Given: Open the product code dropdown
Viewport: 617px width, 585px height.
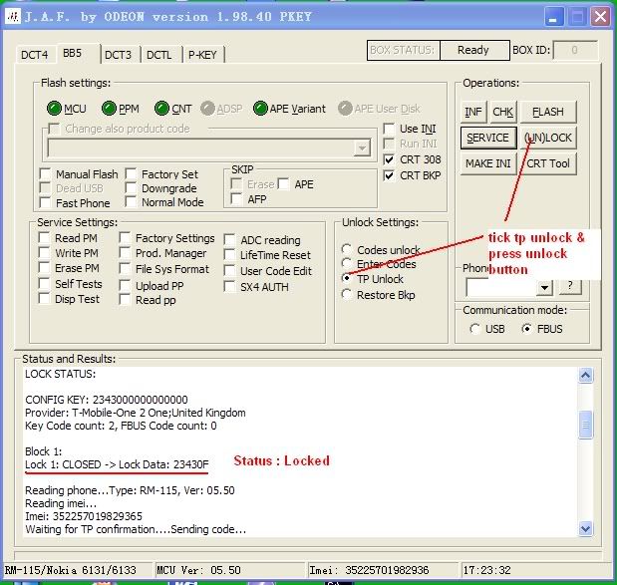Looking at the screenshot, I should (x=362, y=148).
